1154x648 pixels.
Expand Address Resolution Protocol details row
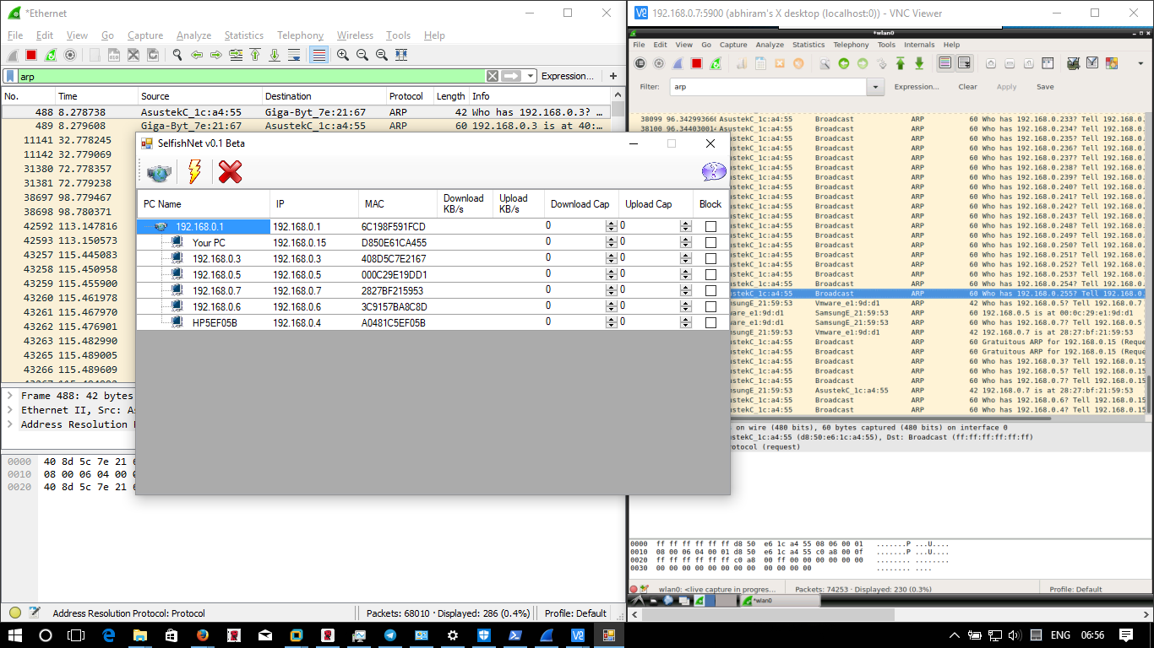pos(9,424)
